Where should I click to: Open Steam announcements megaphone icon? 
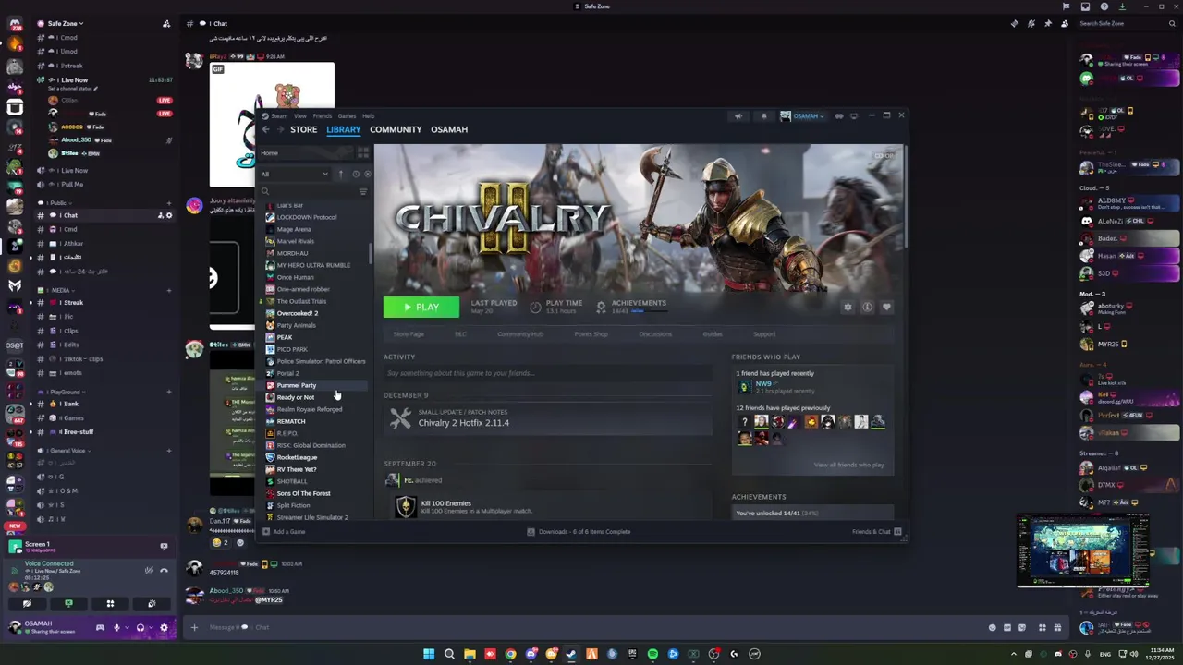738,116
